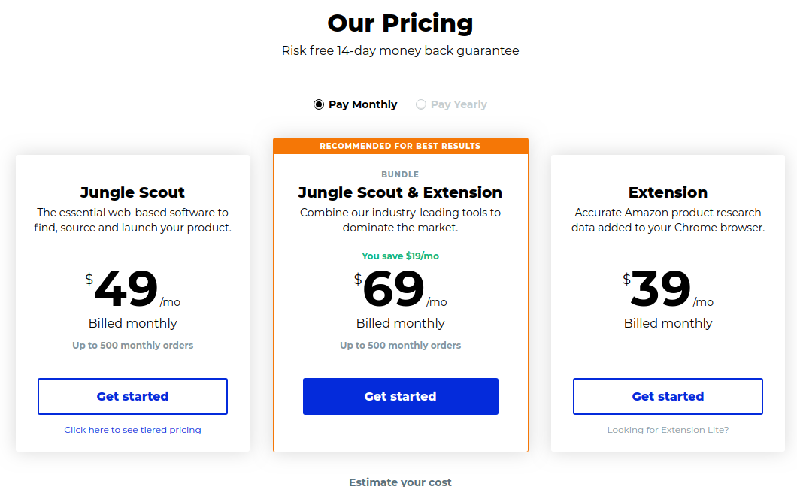Image resolution: width=797 pixels, height=487 pixels.
Task: Click Get started under Extension plan
Action: (668, 396)
